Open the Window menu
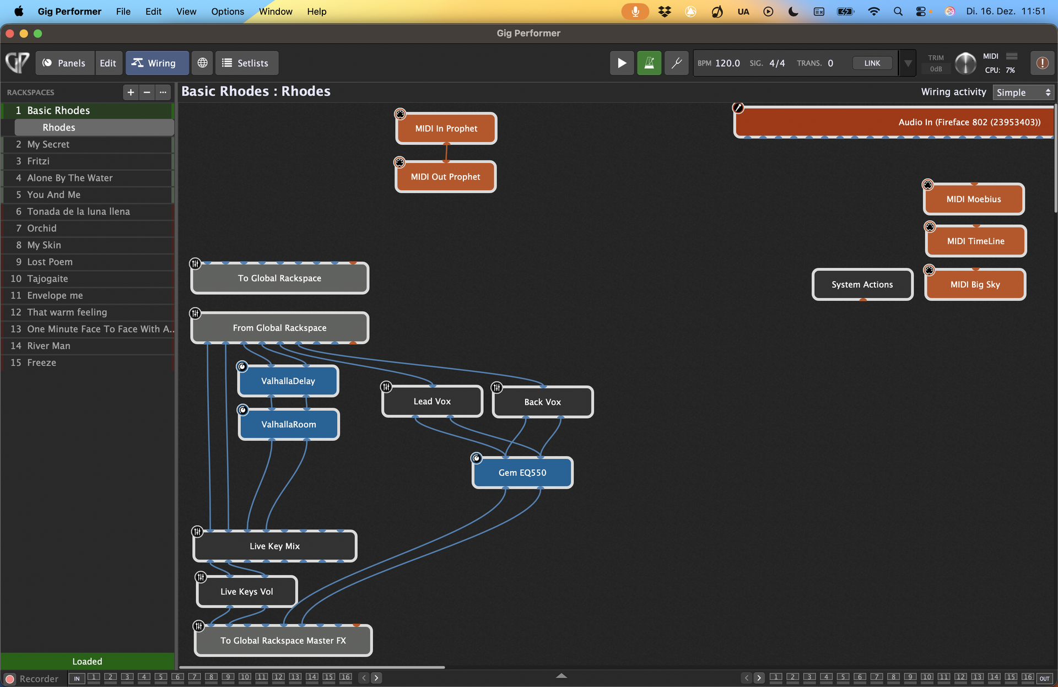 [x=276, y=11]
